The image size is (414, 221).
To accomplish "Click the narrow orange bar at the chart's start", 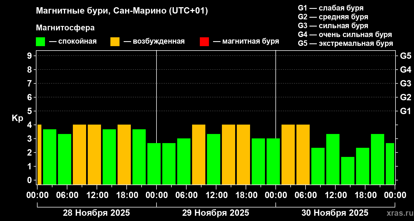I will pos(39,154).
